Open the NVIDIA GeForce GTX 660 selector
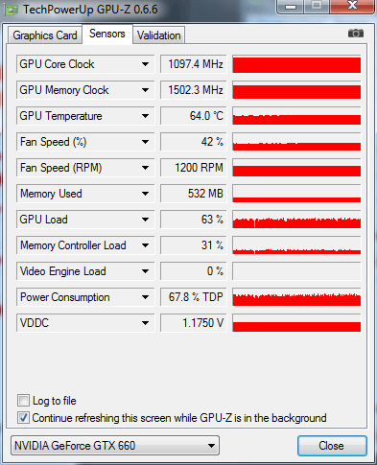The height and width of the screenshot is (465, 377). click(115, 445)
